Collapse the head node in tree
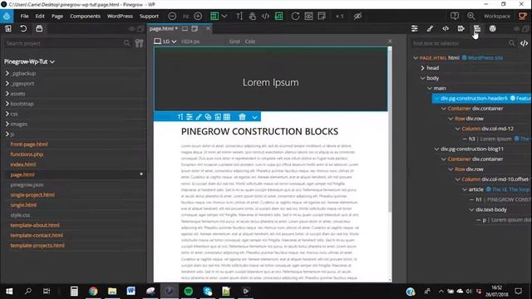 click(422, 68)
